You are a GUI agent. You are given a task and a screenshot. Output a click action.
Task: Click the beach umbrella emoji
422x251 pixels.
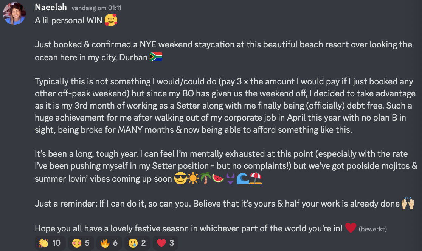[256, 179]
